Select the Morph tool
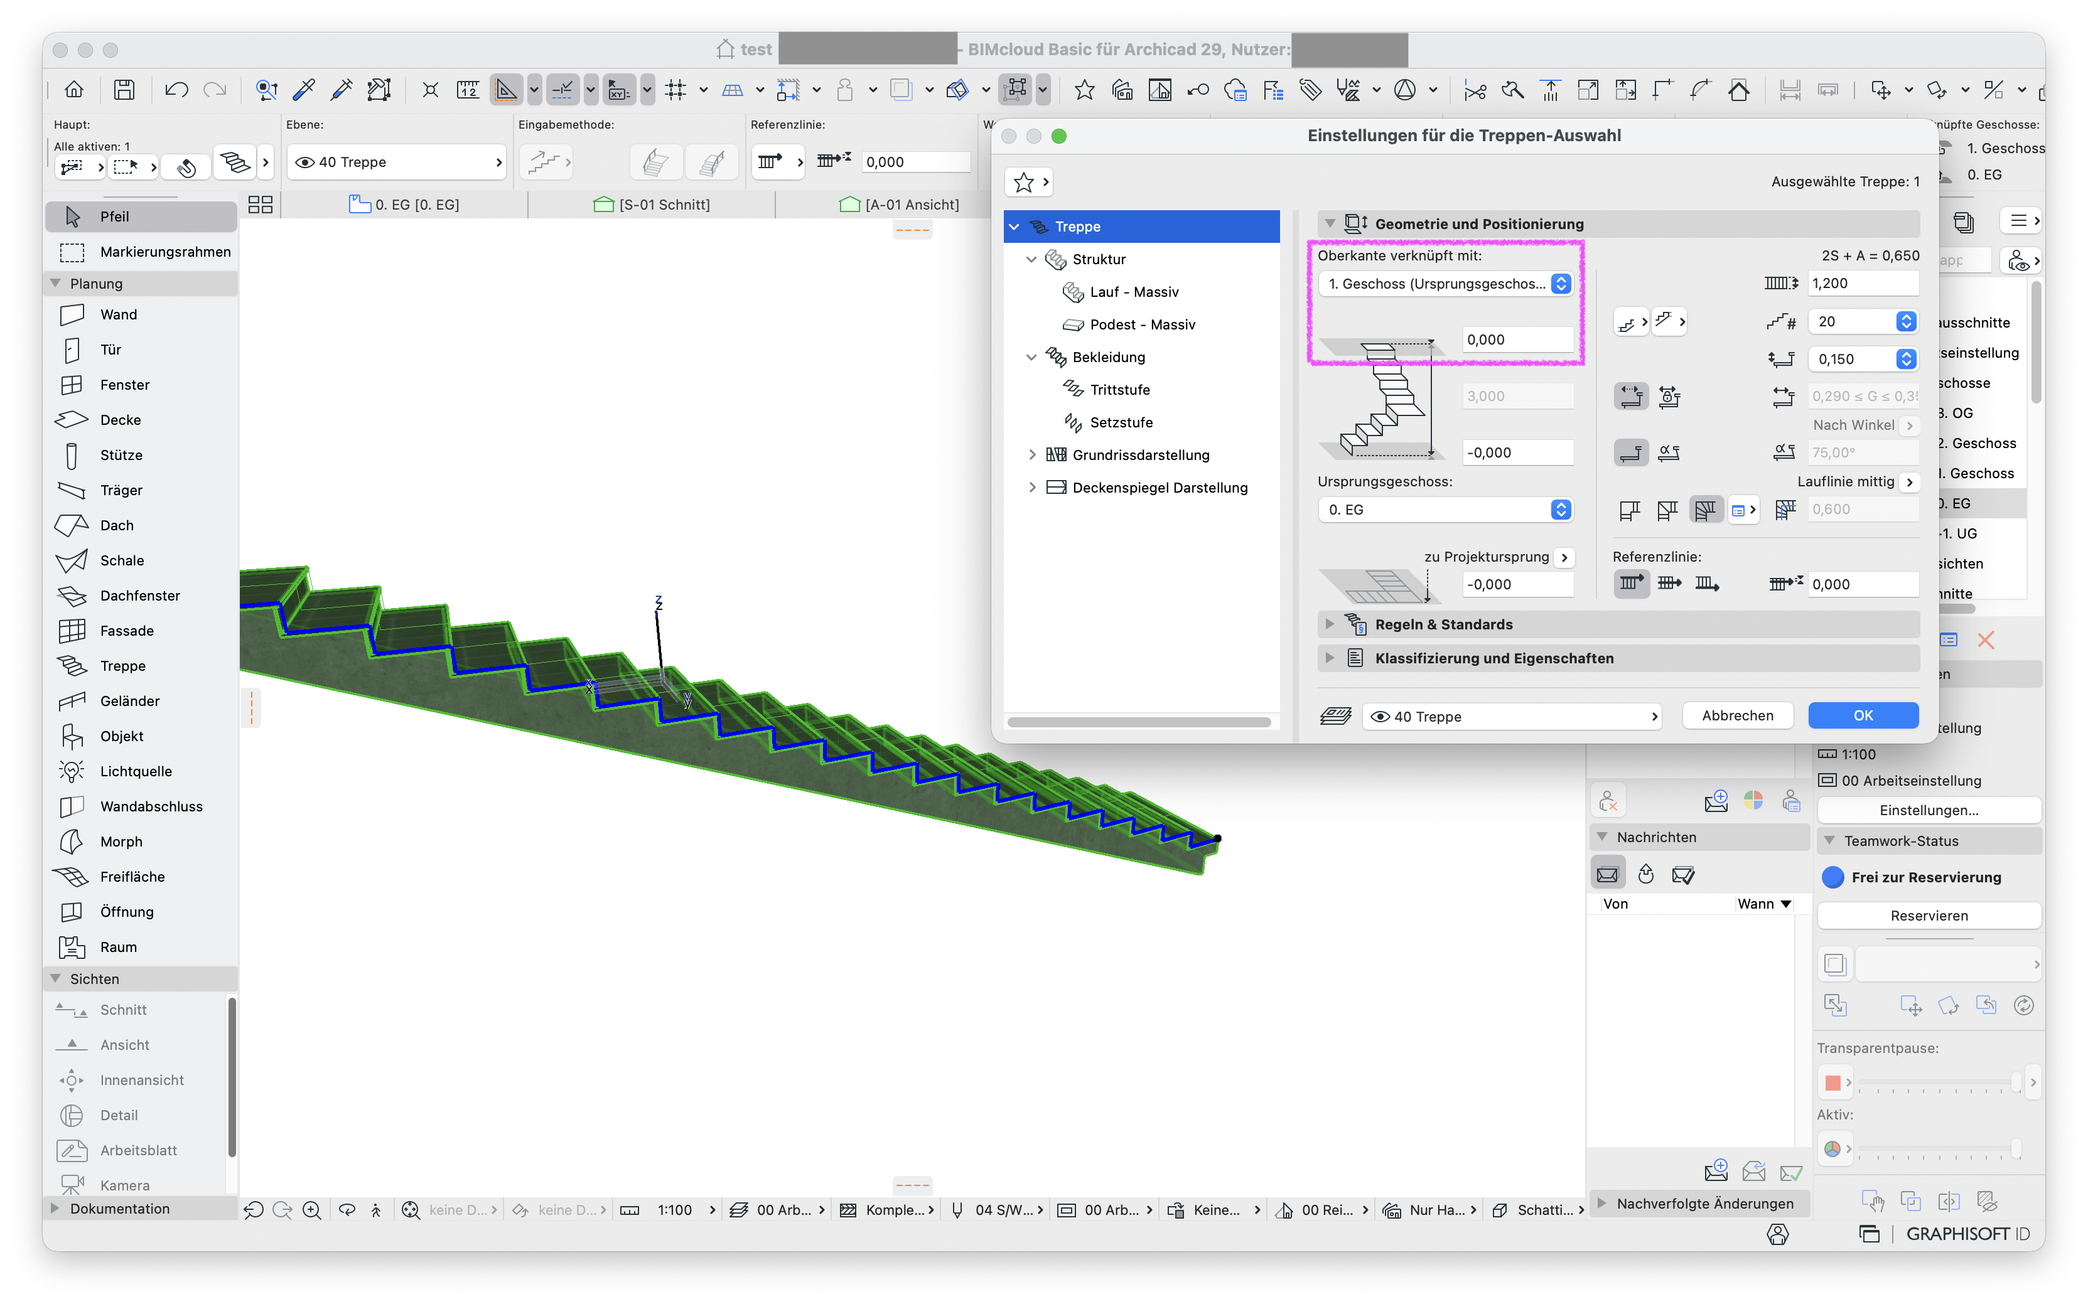 (141, 842)
